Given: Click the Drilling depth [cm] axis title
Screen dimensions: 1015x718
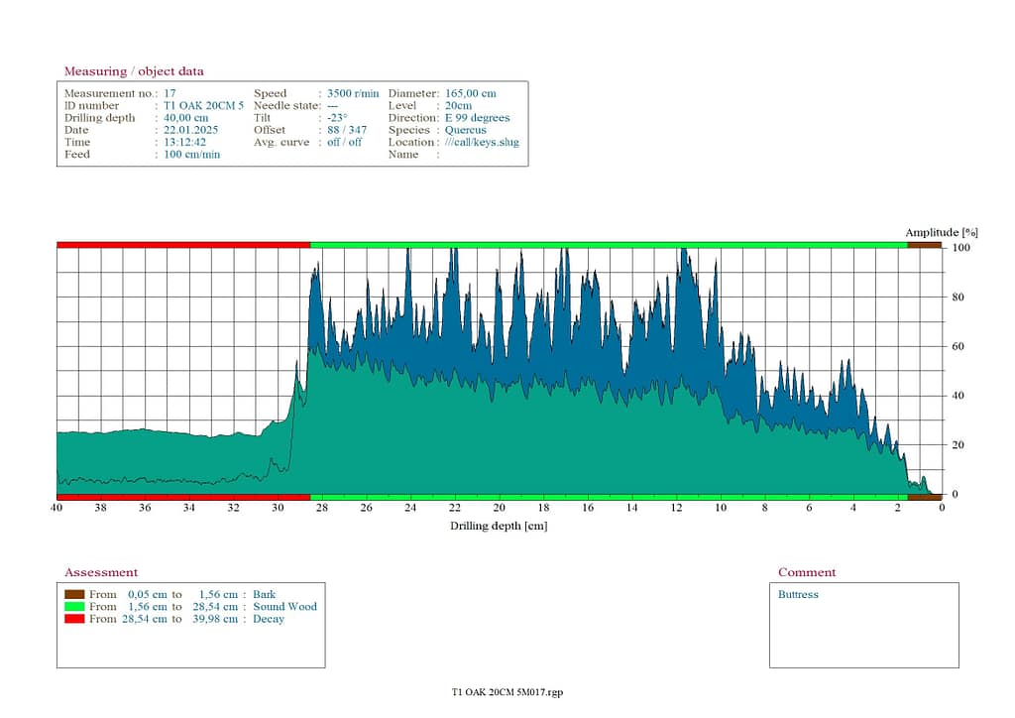Looking at the screenshot, I should click(x=499, y=526).
